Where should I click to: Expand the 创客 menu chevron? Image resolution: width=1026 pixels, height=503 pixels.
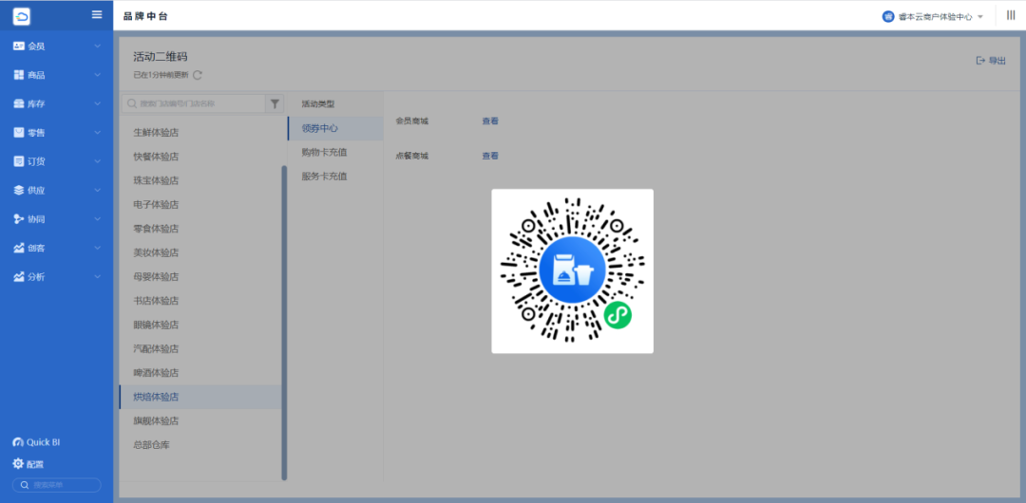click(x=98, y=248)
